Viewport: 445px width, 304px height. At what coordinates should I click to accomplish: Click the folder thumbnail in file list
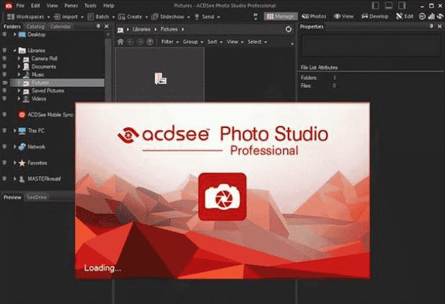click(x=161, y=78)
